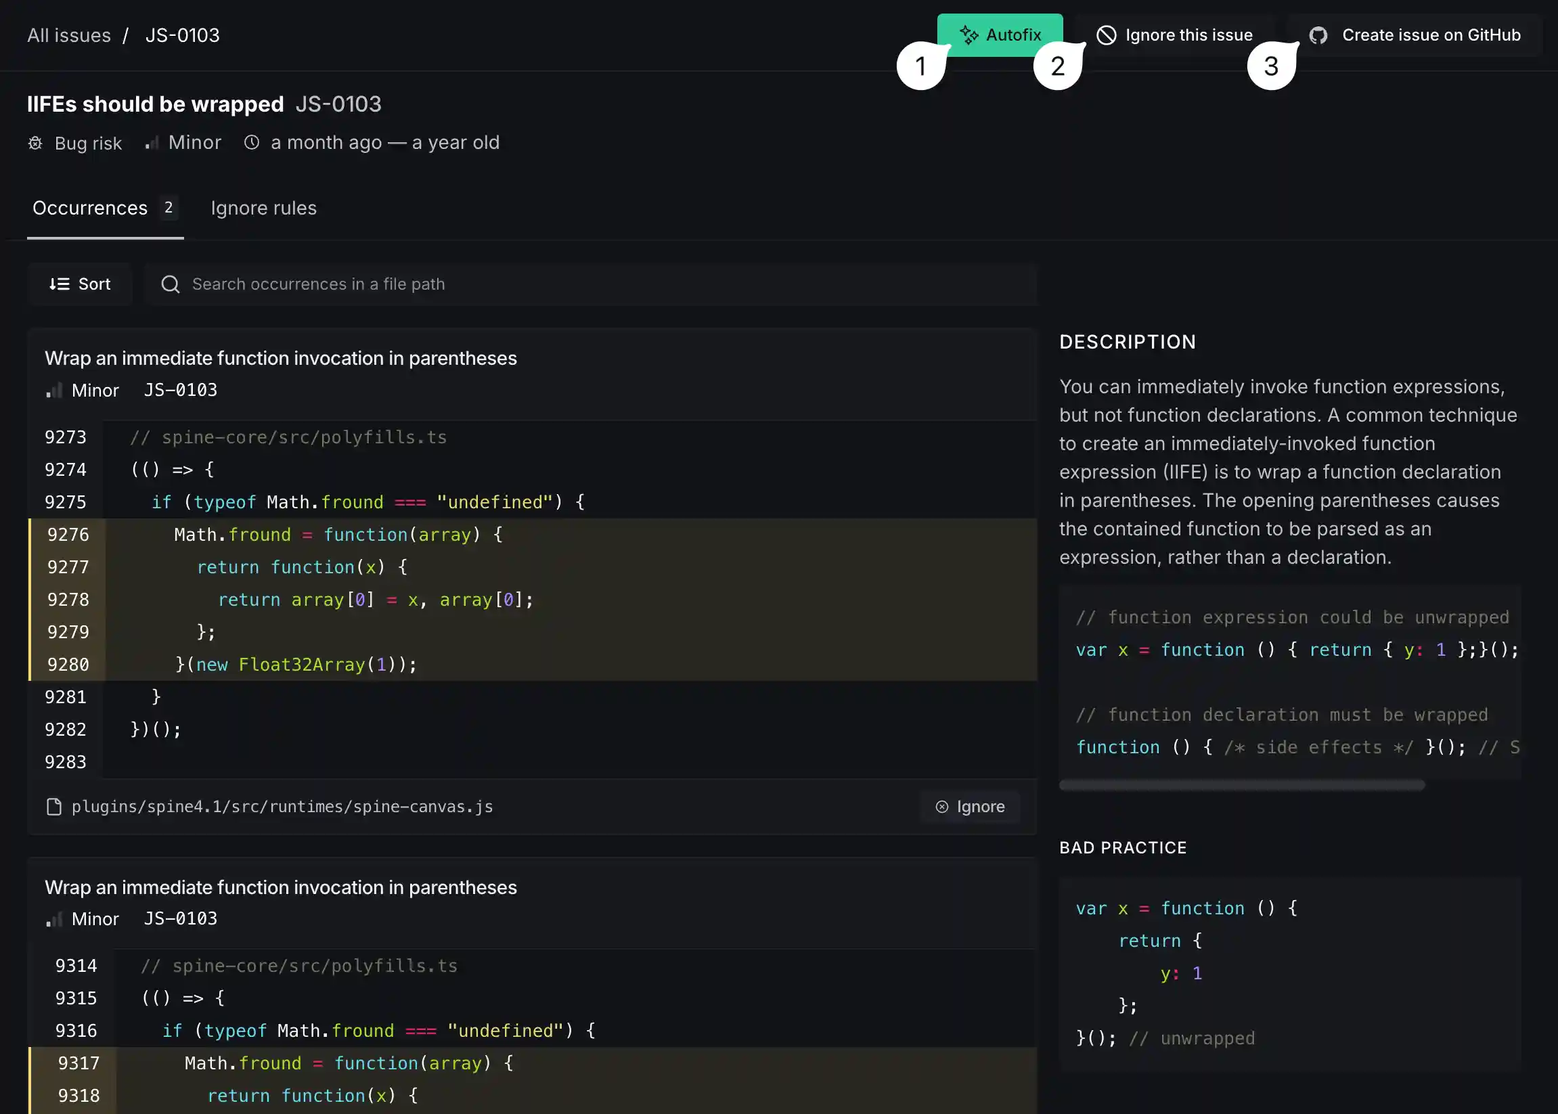This screenshot has height=1114, width=1558.
Task: Click the prohibited circle icon on Ignore this issue
Action: pos(1106,35)
